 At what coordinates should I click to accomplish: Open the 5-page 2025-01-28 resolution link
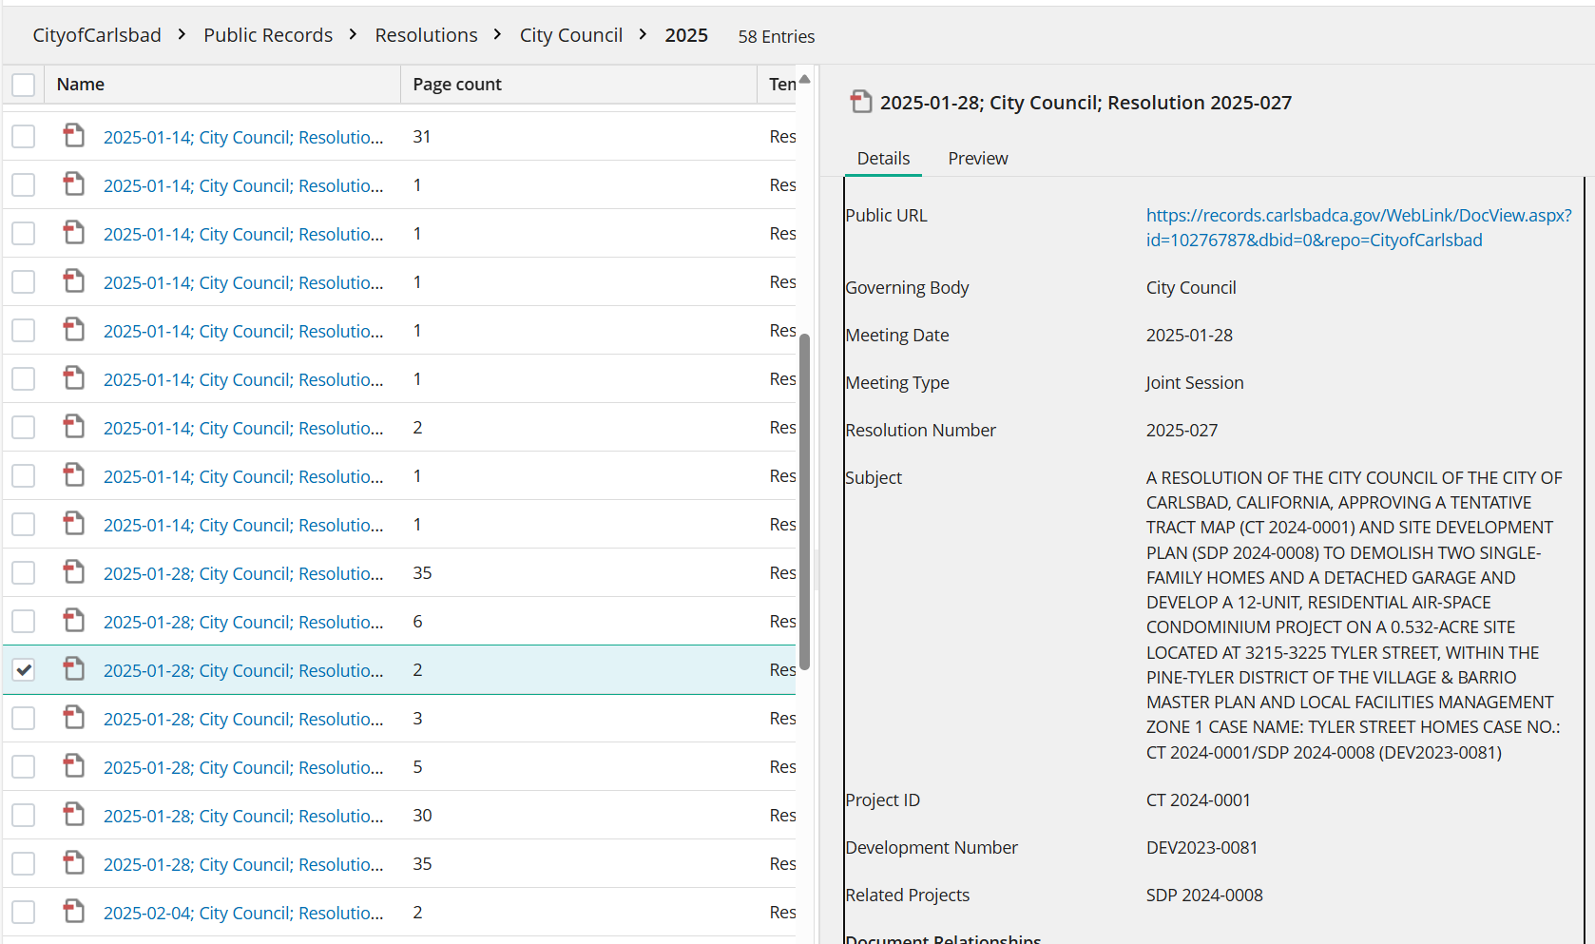click(243, 767)
